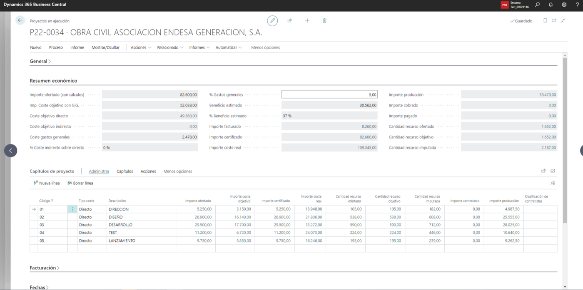This screenshot has width=583, height=290.
Task: Click % Gastos generales input field
Action: (x=329, y=94)
